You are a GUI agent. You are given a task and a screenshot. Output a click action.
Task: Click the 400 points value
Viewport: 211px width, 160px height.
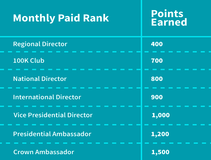tap(157, 44)
